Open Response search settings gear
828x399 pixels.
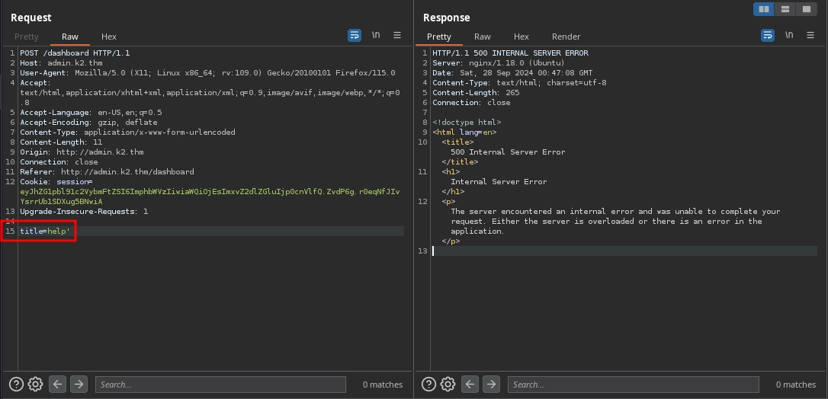click(448, 385)
